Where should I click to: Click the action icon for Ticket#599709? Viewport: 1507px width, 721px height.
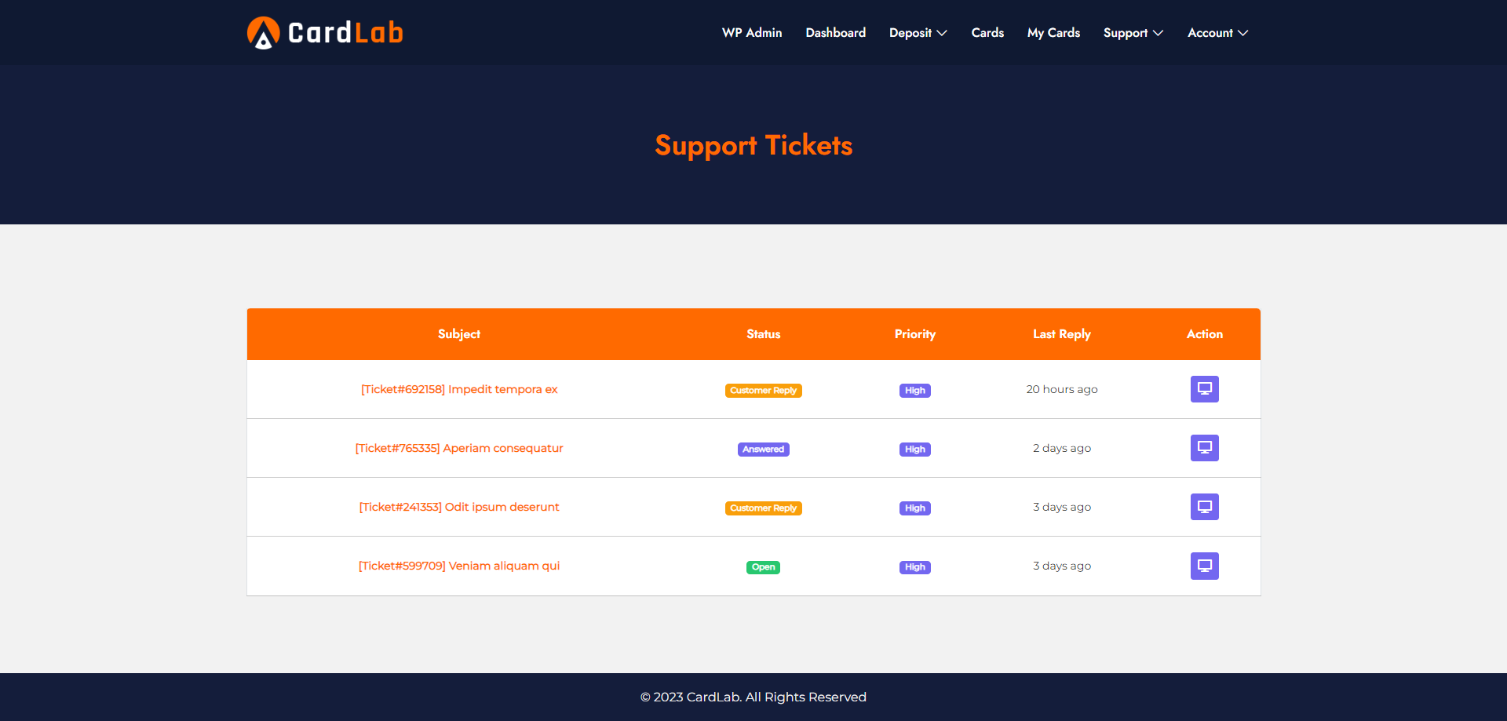pyautogui.click(x=1205, y=566)
